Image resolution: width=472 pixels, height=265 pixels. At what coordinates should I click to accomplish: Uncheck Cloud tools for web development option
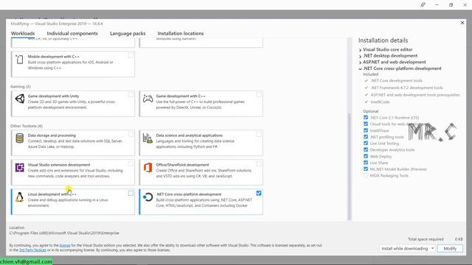[x=366, y=124]
